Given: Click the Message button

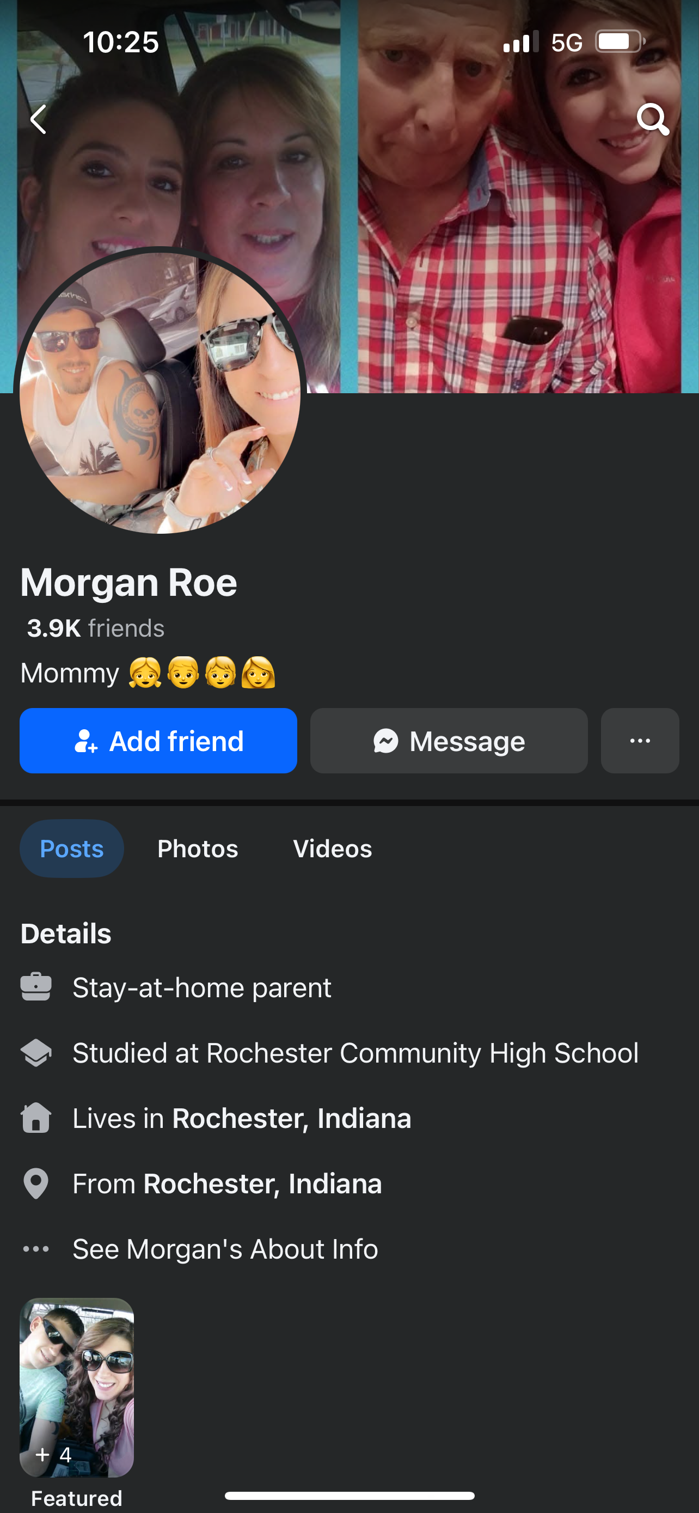Looking at the screenshot, I should coord(449,741).
